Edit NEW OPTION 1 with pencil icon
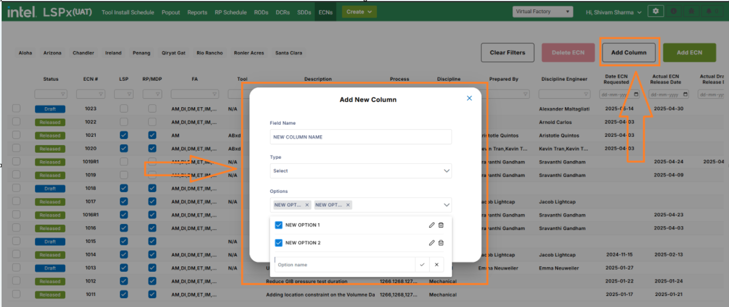Image resolution: width=729 pixels, height=307 pixels. tap(432, 225)
